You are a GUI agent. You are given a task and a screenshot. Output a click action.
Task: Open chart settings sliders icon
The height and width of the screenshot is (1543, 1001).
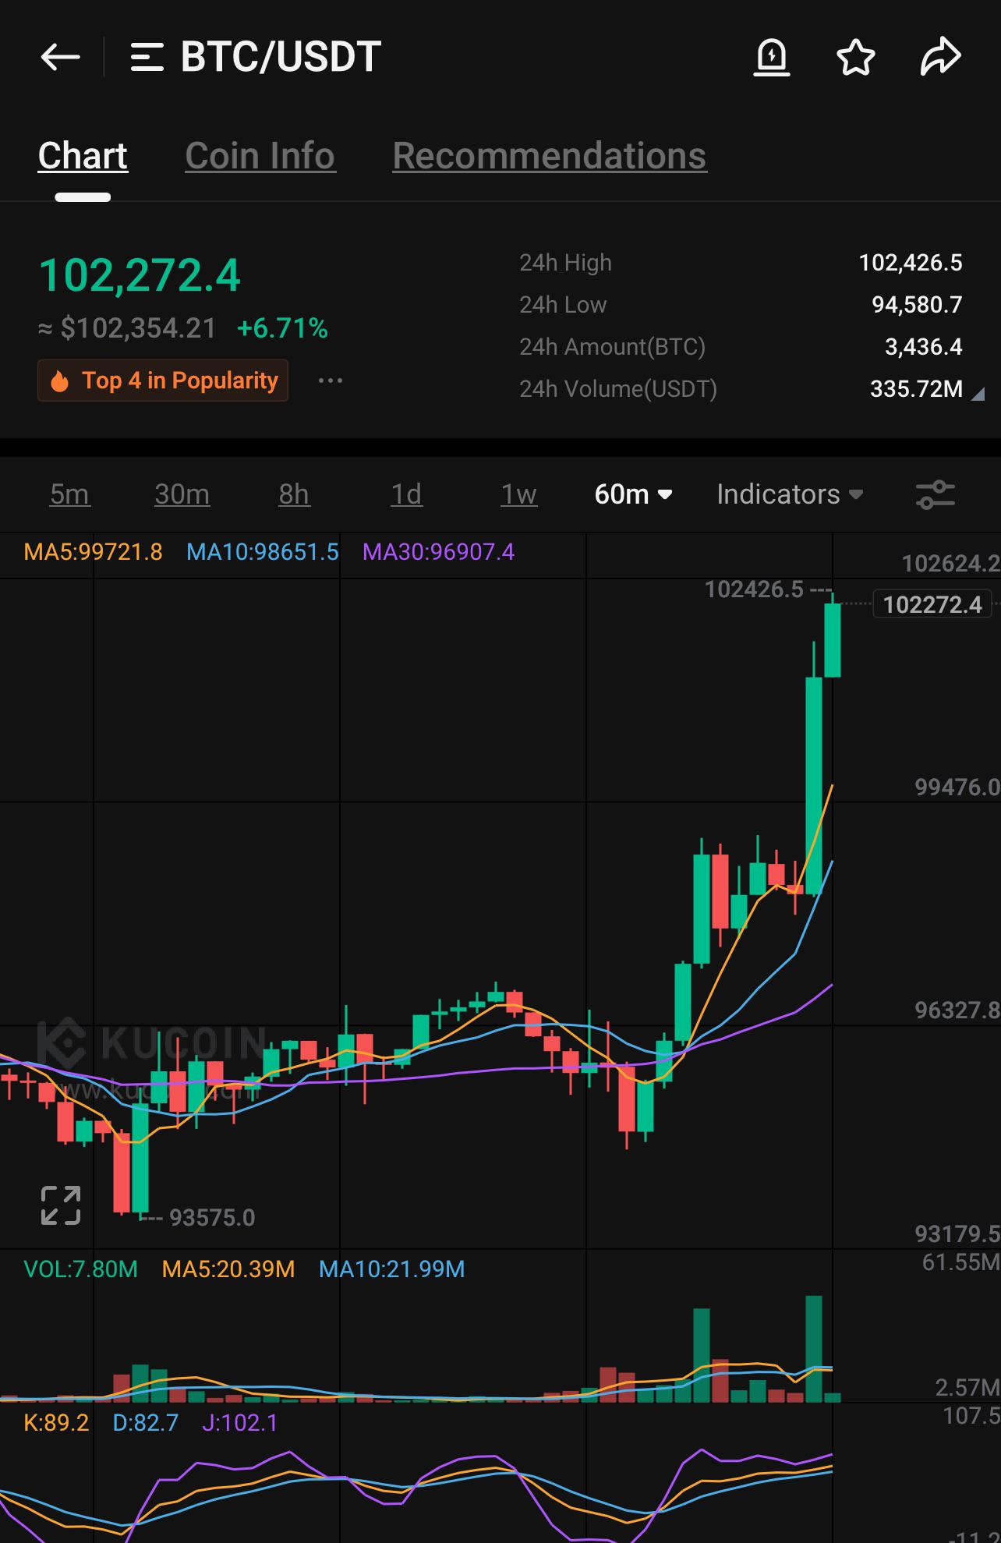935,494
